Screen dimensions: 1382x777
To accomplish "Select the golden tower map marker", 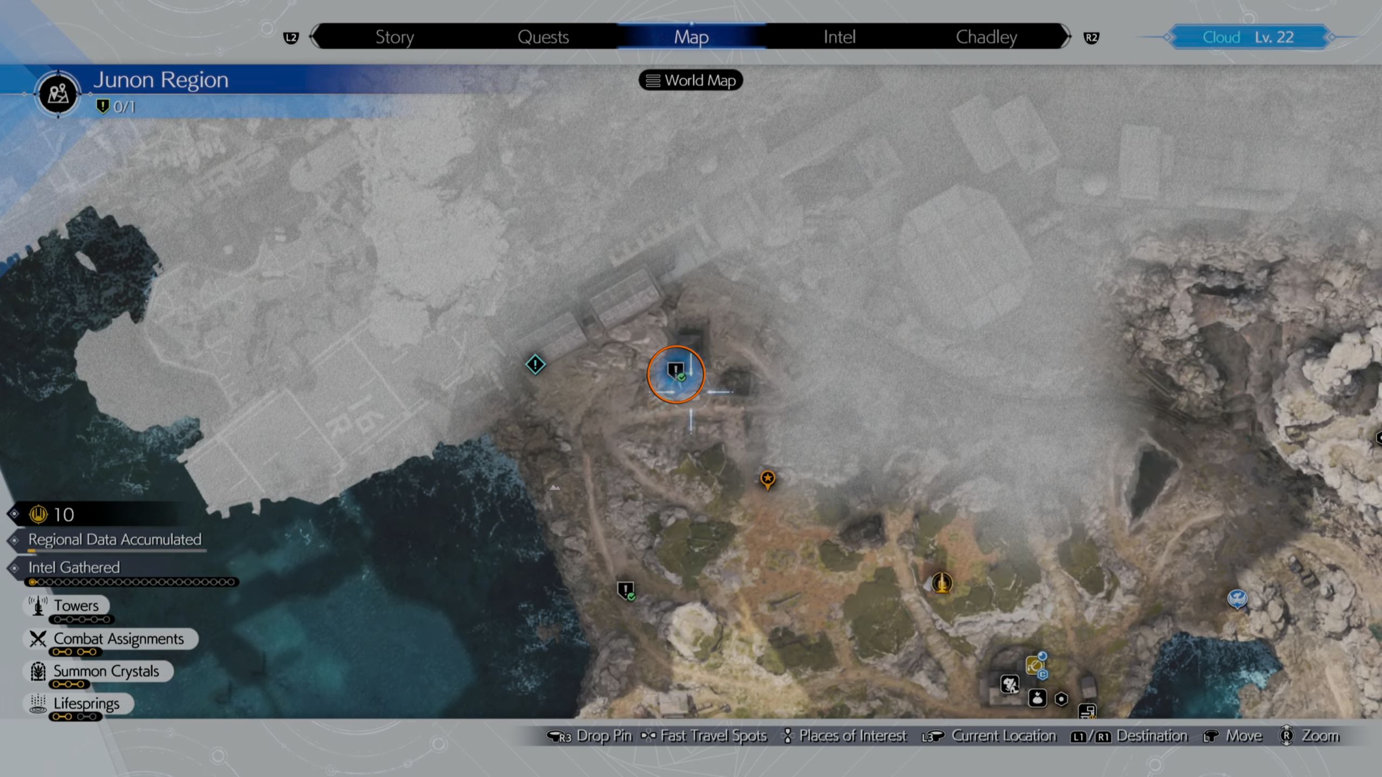I will [942, 583].
